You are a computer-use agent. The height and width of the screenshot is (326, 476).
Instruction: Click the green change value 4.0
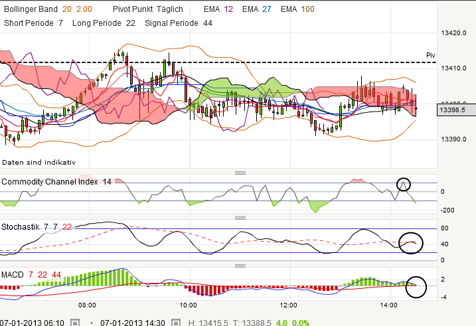[x=281, y=323]
